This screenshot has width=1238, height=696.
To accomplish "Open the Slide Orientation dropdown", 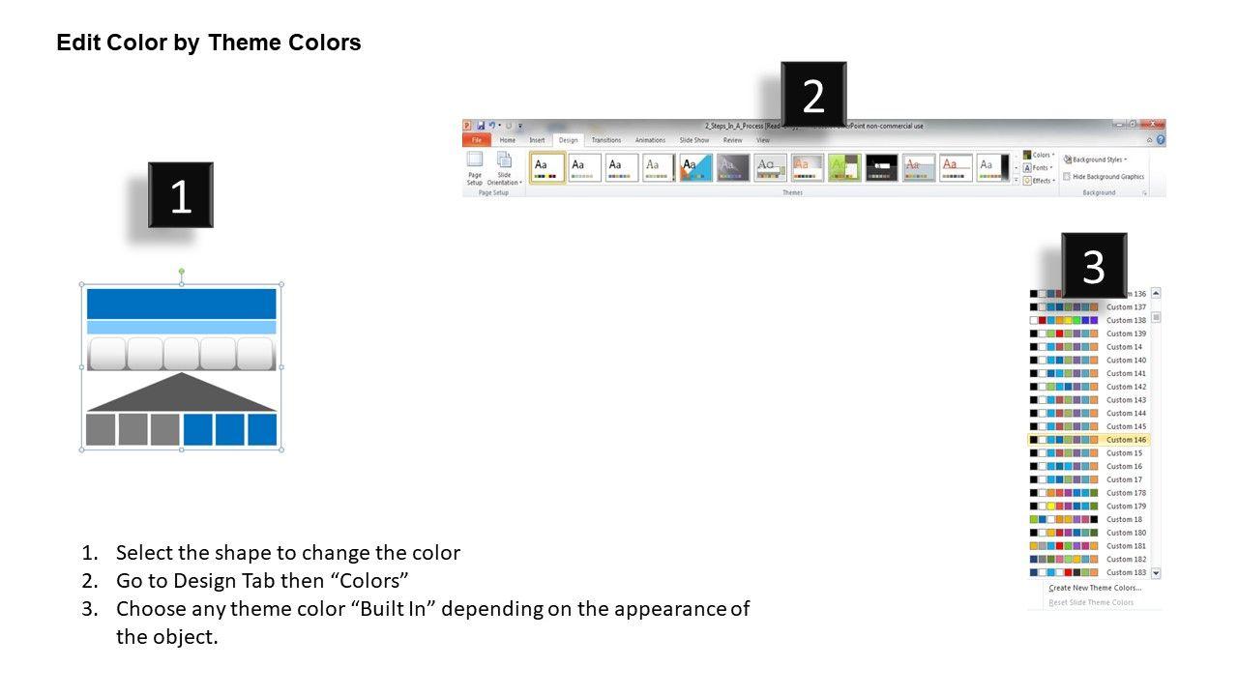I will click(x=504, y=166).
